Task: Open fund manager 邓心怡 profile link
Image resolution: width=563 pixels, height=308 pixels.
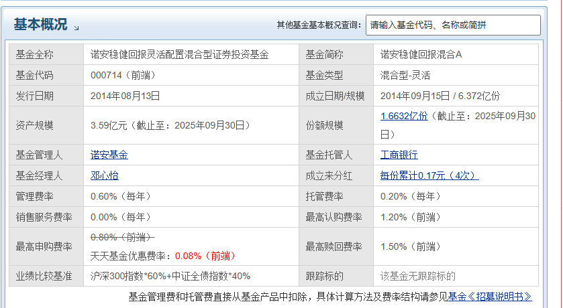Action: point(105,176)
